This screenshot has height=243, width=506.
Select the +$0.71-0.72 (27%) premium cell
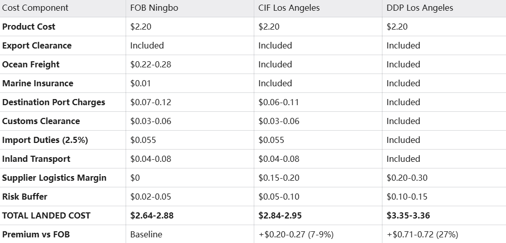[422, 234]
